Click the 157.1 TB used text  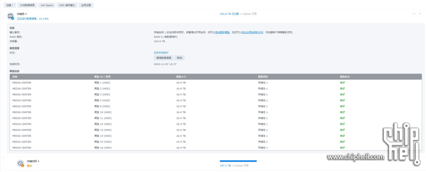pos(225,166)
